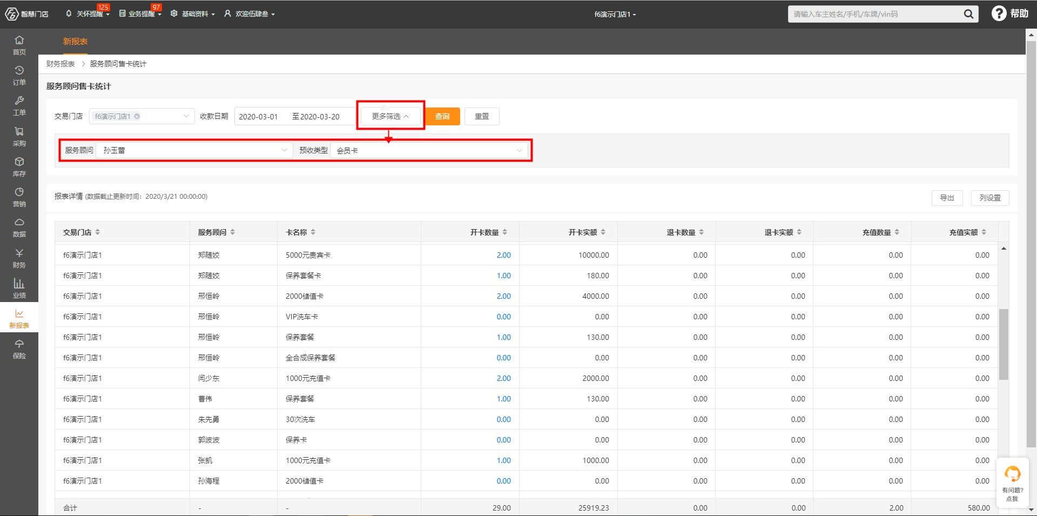The height and width of the screenshot is (516, 1037).
Task: Open the 工单 work order sidebar icon
Action: coord(19,105)
